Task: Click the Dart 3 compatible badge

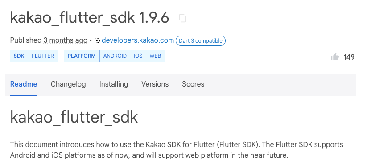Action: [x=201, y=41]
